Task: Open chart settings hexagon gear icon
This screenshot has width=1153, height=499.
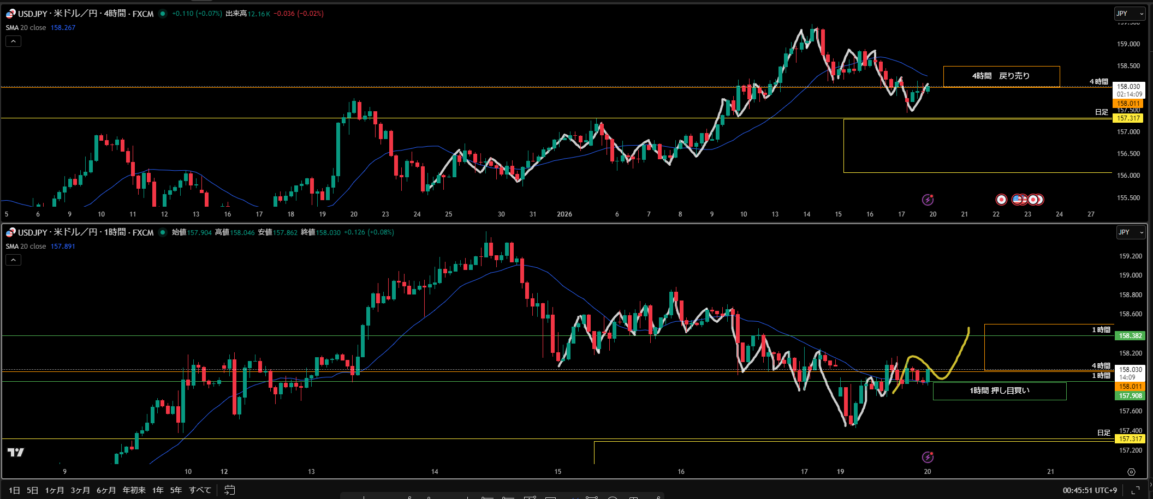Action: [1131, 472]
